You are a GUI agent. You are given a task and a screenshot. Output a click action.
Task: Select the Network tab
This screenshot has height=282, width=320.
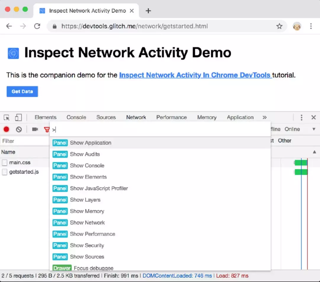pyautogui.click(x=136, y=117)
